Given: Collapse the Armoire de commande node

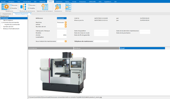Looking at the screenshot, I should (2, 22).
